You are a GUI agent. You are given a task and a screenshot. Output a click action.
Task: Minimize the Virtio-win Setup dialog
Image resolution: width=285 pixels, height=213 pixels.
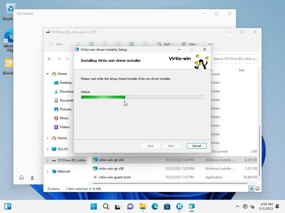click(179, 49)
